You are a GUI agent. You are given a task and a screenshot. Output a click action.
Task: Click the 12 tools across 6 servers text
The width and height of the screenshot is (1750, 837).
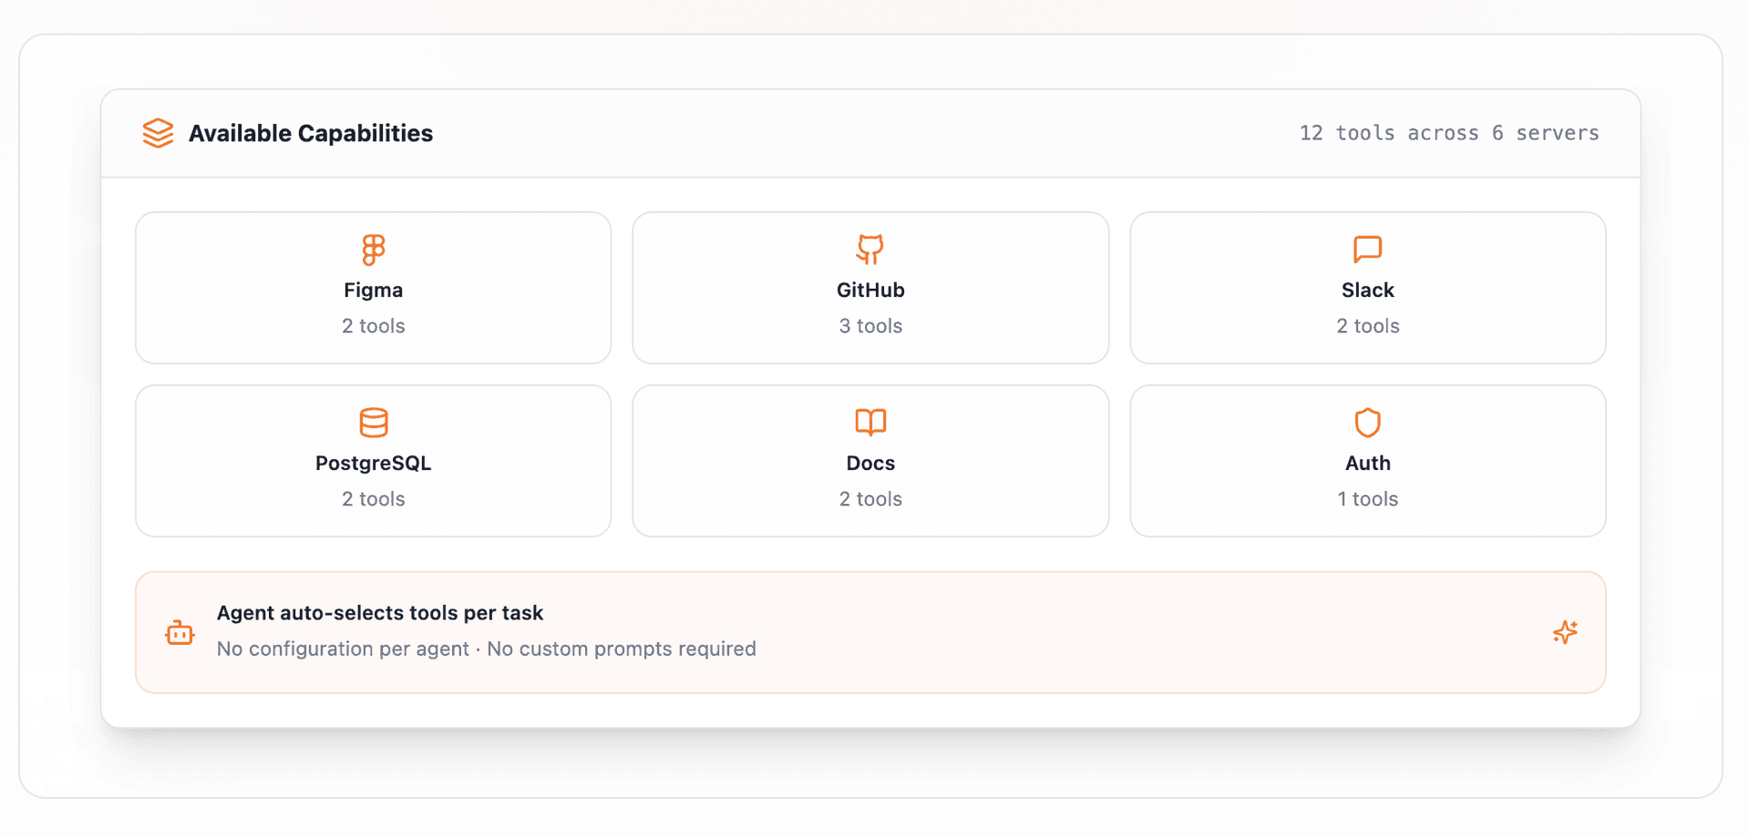tap(1448, 133)
